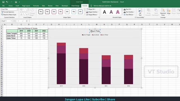
Task: Select the triangle shape in Insert Shapes
Action: pyautogui.click(x=21, y=14)
